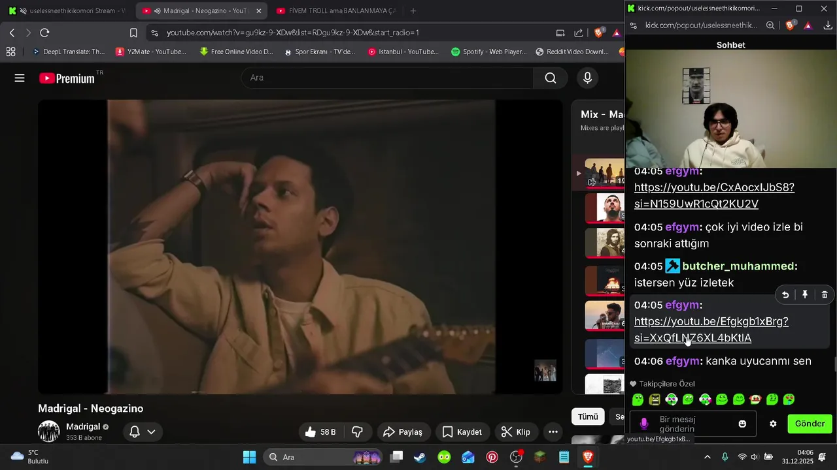Image resolution: width=837 pixels, height=470 pixels.
Task: Select the 'Tümü' filter chip
Action: pyautogui.click(x=588, y=416)
